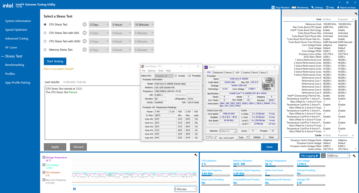Open the Socket #1 selection dropdown in CPU-Z
359x193 pixels.
pos(228,131)
